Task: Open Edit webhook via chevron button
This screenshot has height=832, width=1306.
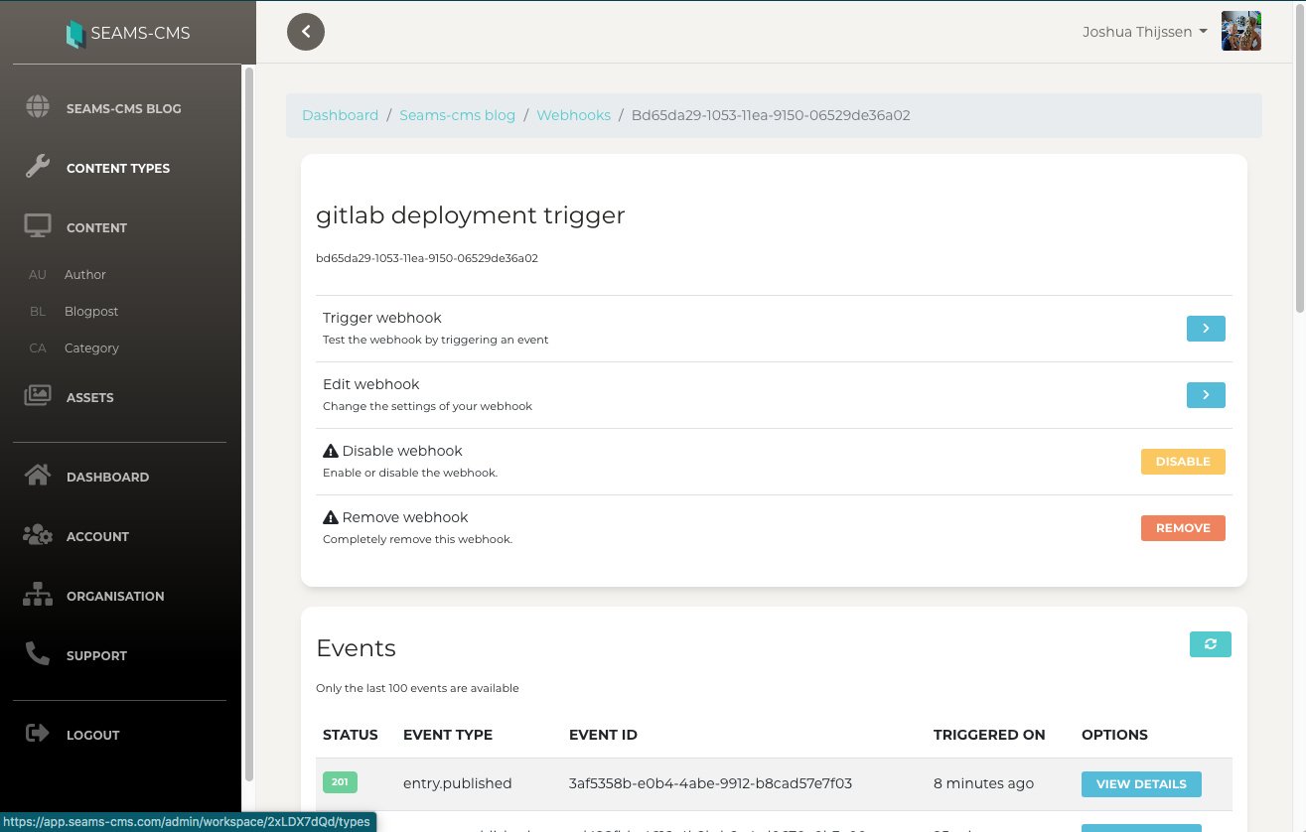Action: tap(1205, 395)
